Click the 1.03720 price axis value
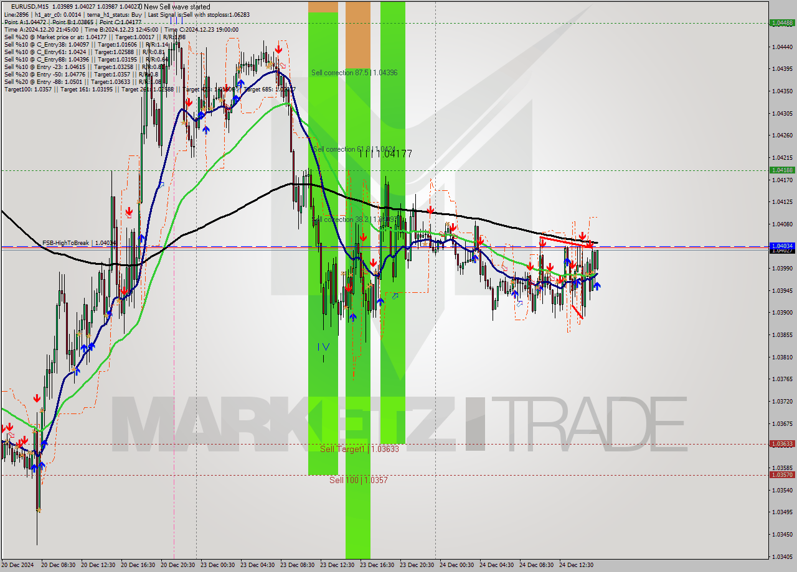Viewport: 797px width, 572px height. (782, 401)
